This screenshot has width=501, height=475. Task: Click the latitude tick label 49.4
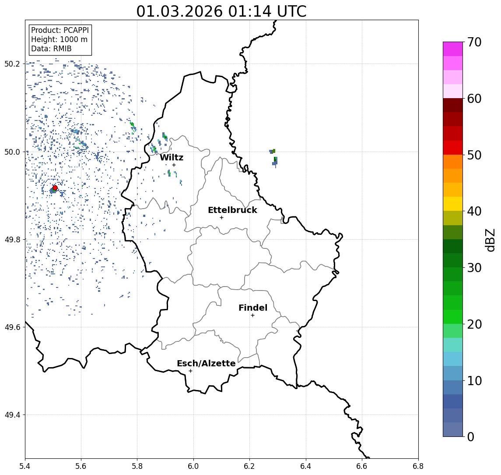(12, 415)
